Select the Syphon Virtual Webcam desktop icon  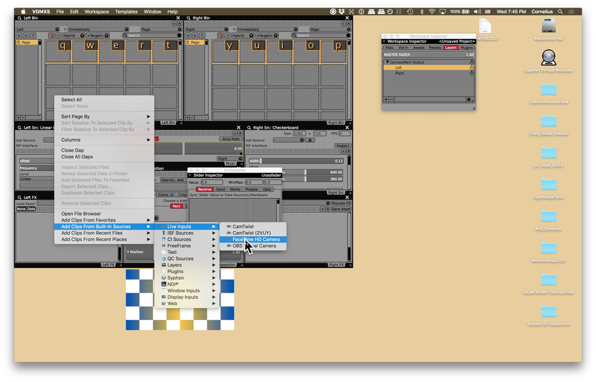548,58
